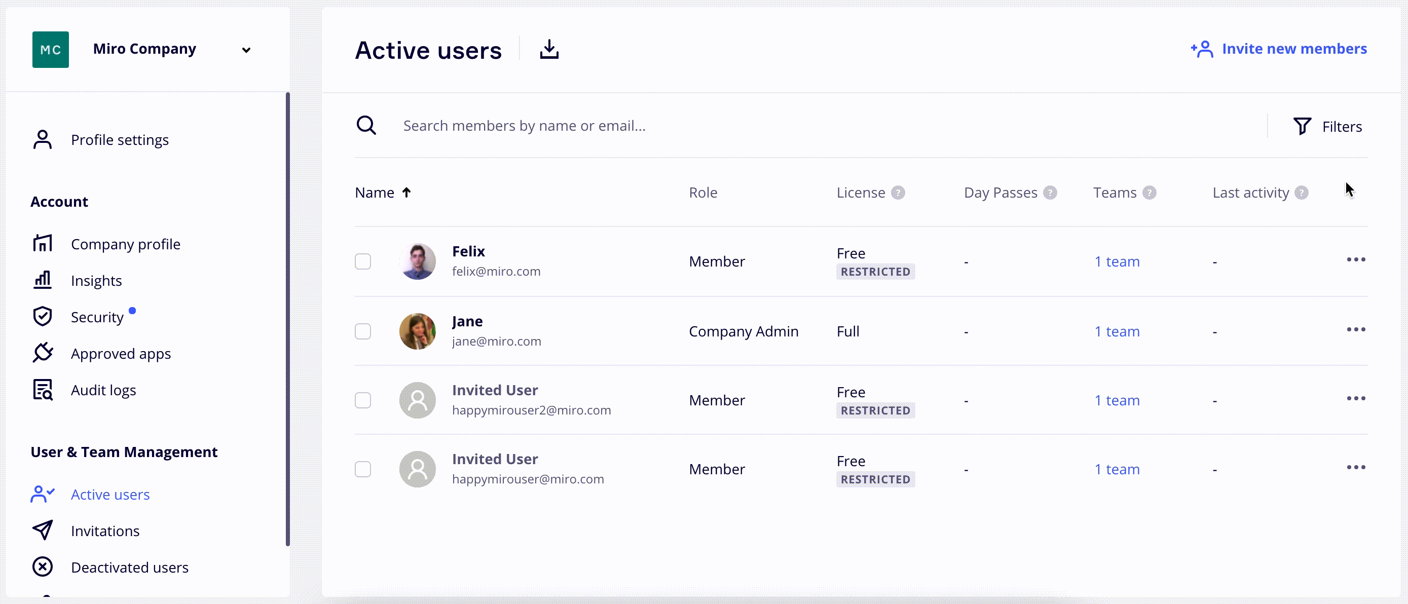Sort by the Name column header
The width and height of the screenshot is (1408, 604).
375,193
